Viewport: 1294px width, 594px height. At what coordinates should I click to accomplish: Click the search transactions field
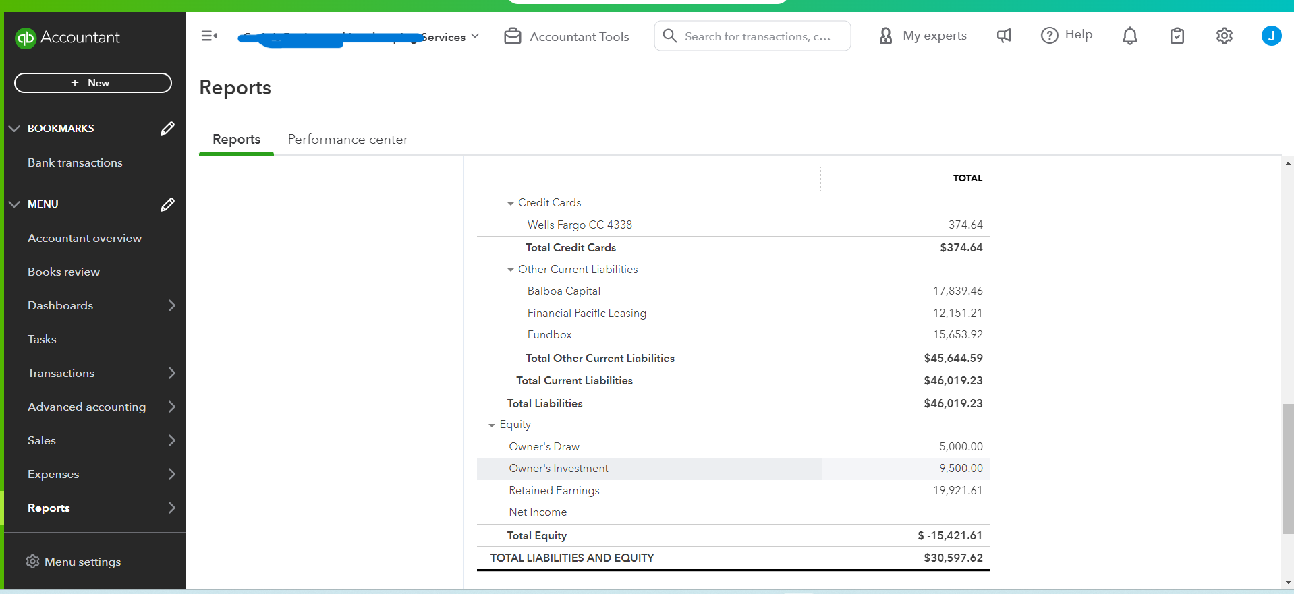(757, 36)
